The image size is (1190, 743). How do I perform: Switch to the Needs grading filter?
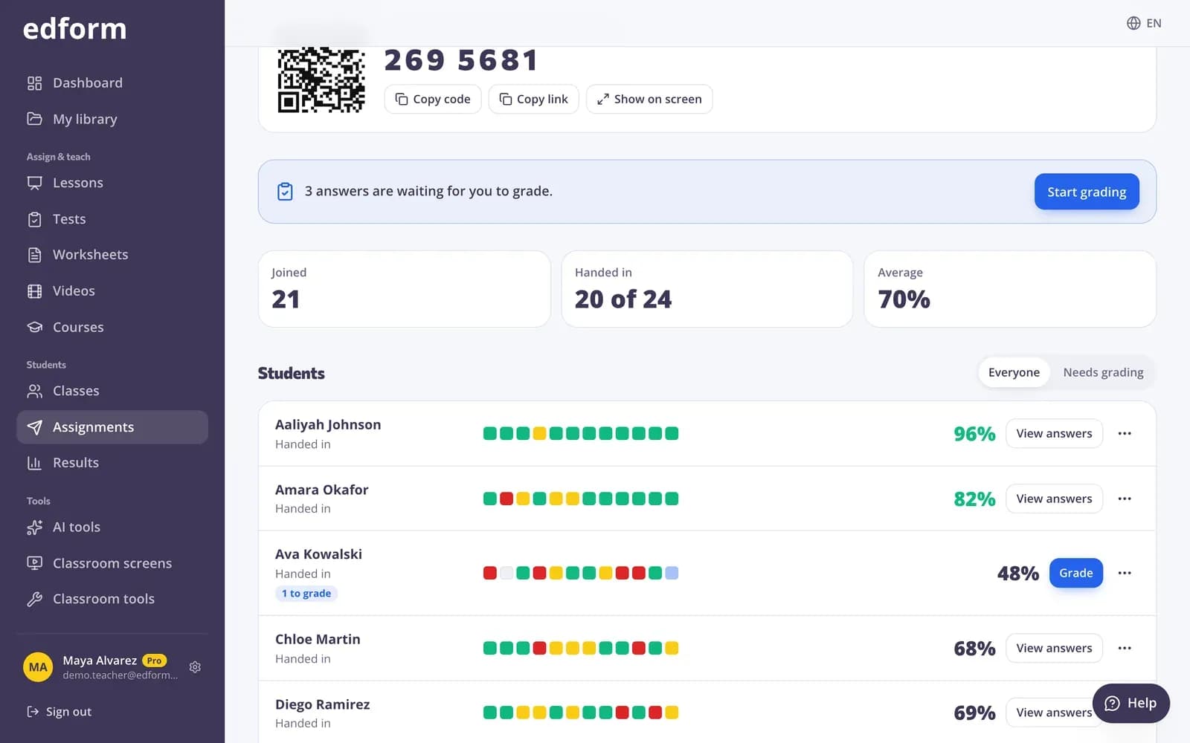pyautogui.click(x=1103, y=372)
